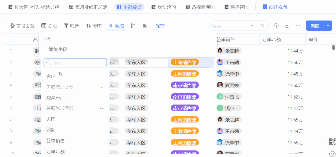Click the QR code icon
Image resolution: width=336 pixels, height=157 pixels.
click(332, 142)
